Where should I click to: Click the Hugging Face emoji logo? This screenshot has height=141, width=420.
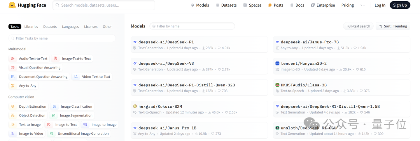(12, 5)
